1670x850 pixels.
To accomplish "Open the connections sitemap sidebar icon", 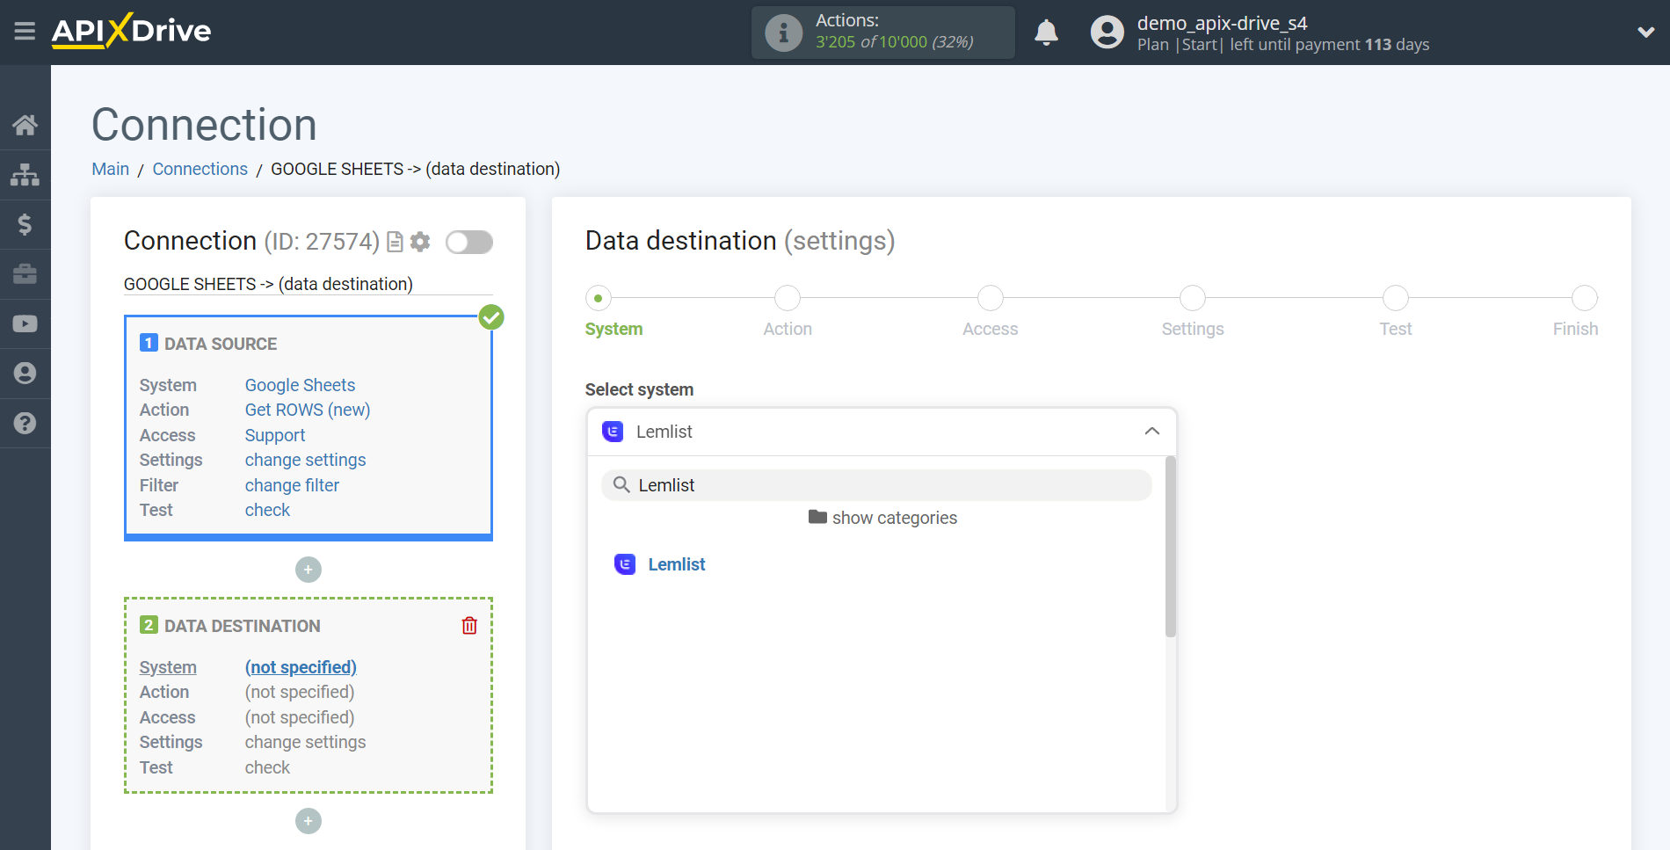I will pos(25,174).
